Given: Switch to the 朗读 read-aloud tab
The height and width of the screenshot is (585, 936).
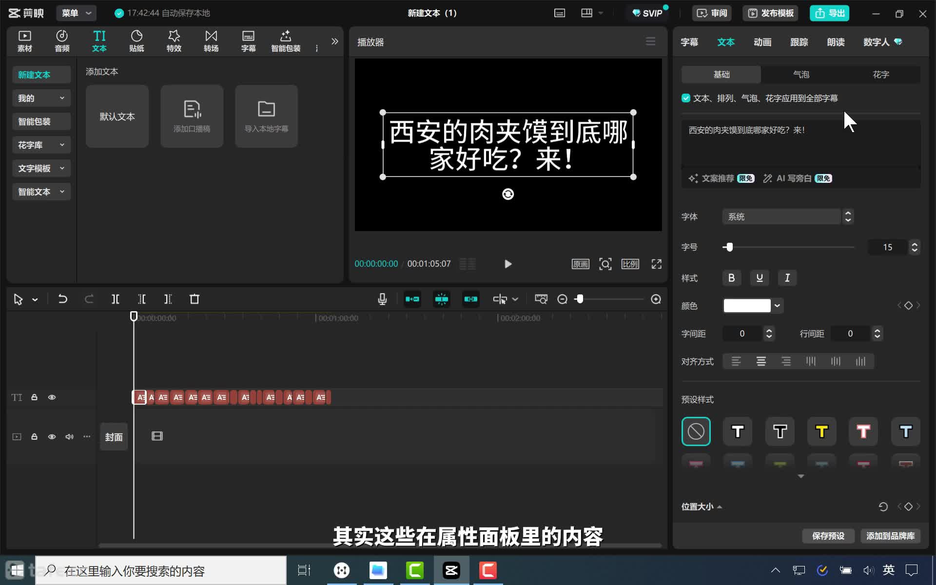Looking at the screenshot, I should tap(836, 42).
